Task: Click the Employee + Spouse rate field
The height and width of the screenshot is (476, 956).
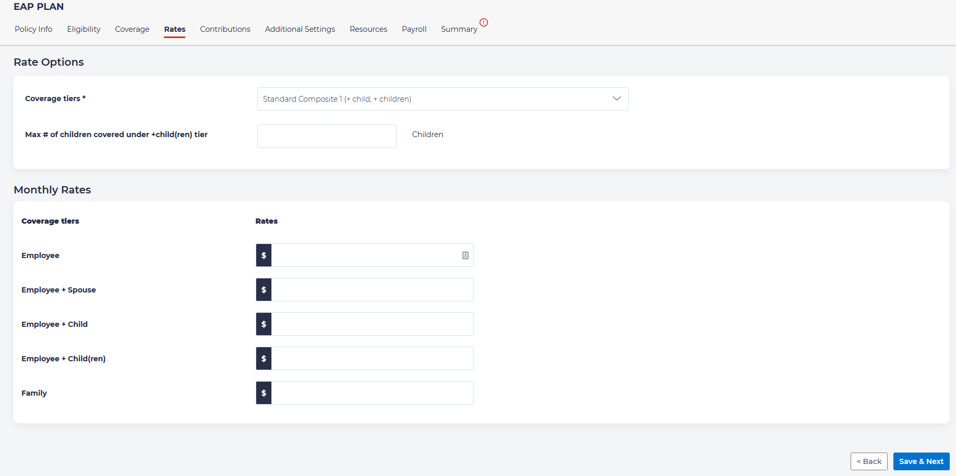Action: click(372, 290)
